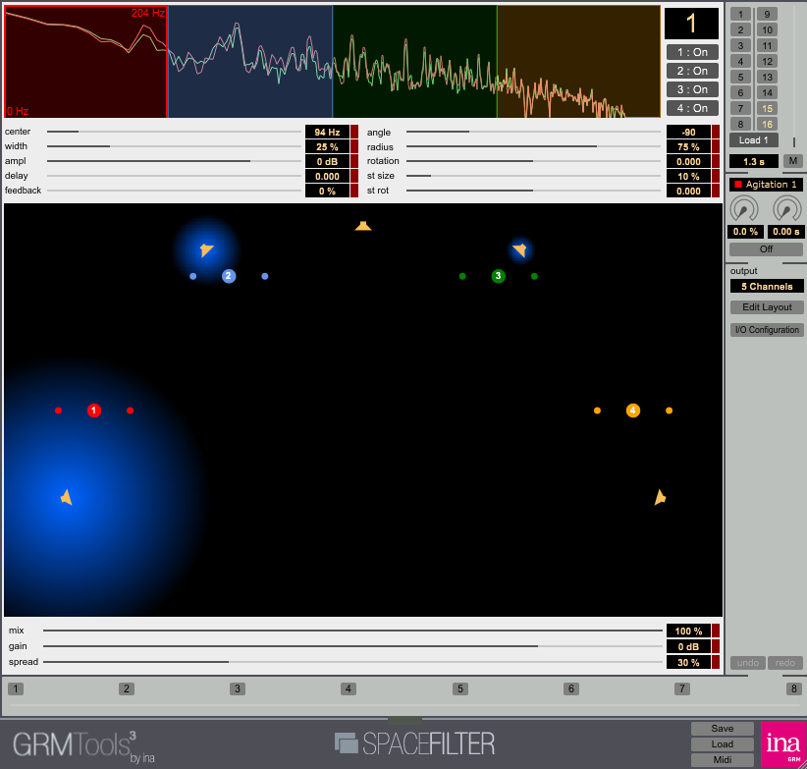Select the green spectrum band region
Screen dimensions: 807x769
[x=415, y=62]
